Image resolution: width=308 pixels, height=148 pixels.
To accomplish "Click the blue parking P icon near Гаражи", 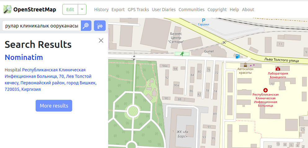I will point(204,20).
